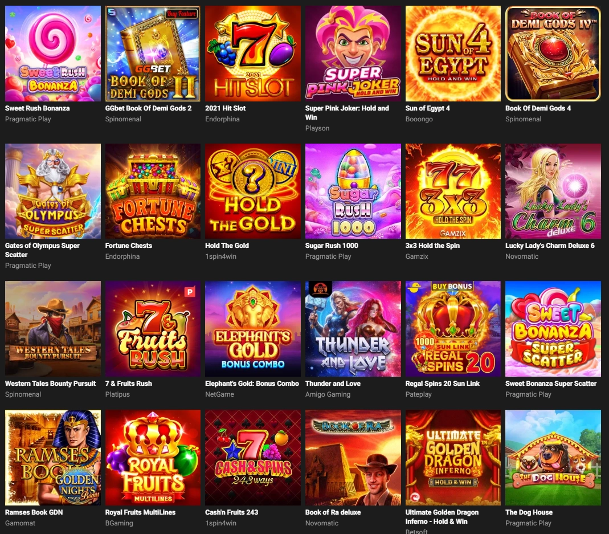This screenshot has height=534, width=609.
Task: Select the Fortune Chests game image
Action: pyautogui.click(x=153, y=191)
